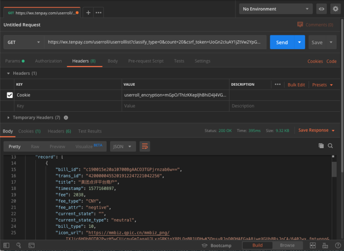Search the response body
Viewport: 344px width, 251px height.
(x=330, y=146)
